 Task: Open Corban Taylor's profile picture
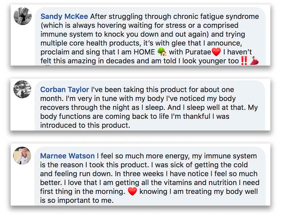(22, 89)
